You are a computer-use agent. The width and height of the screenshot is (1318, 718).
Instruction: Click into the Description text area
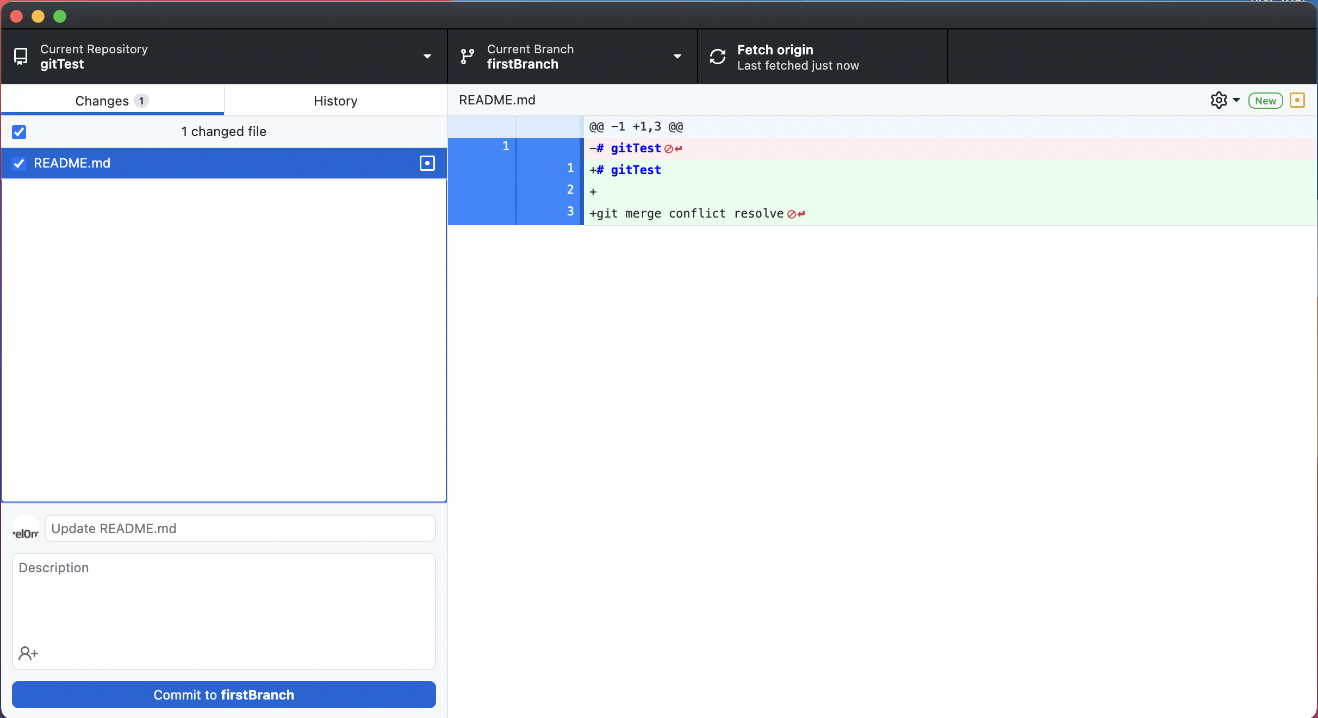[223, 598]
